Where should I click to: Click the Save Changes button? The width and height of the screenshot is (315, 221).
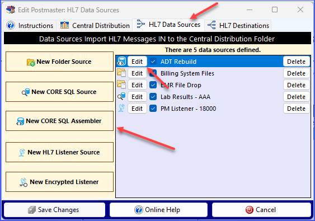point(54,210)
